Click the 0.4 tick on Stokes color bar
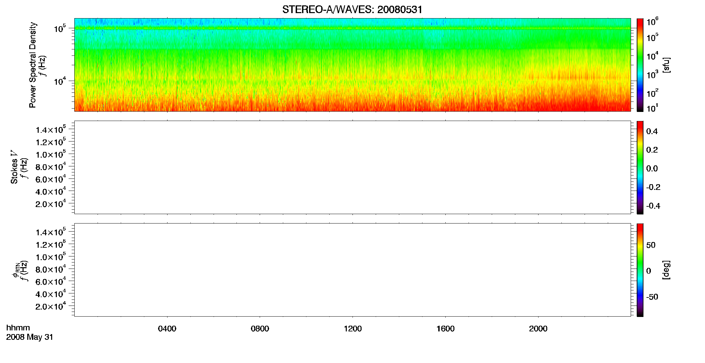This screenshot has height=363, width=705. coord(652,131)
